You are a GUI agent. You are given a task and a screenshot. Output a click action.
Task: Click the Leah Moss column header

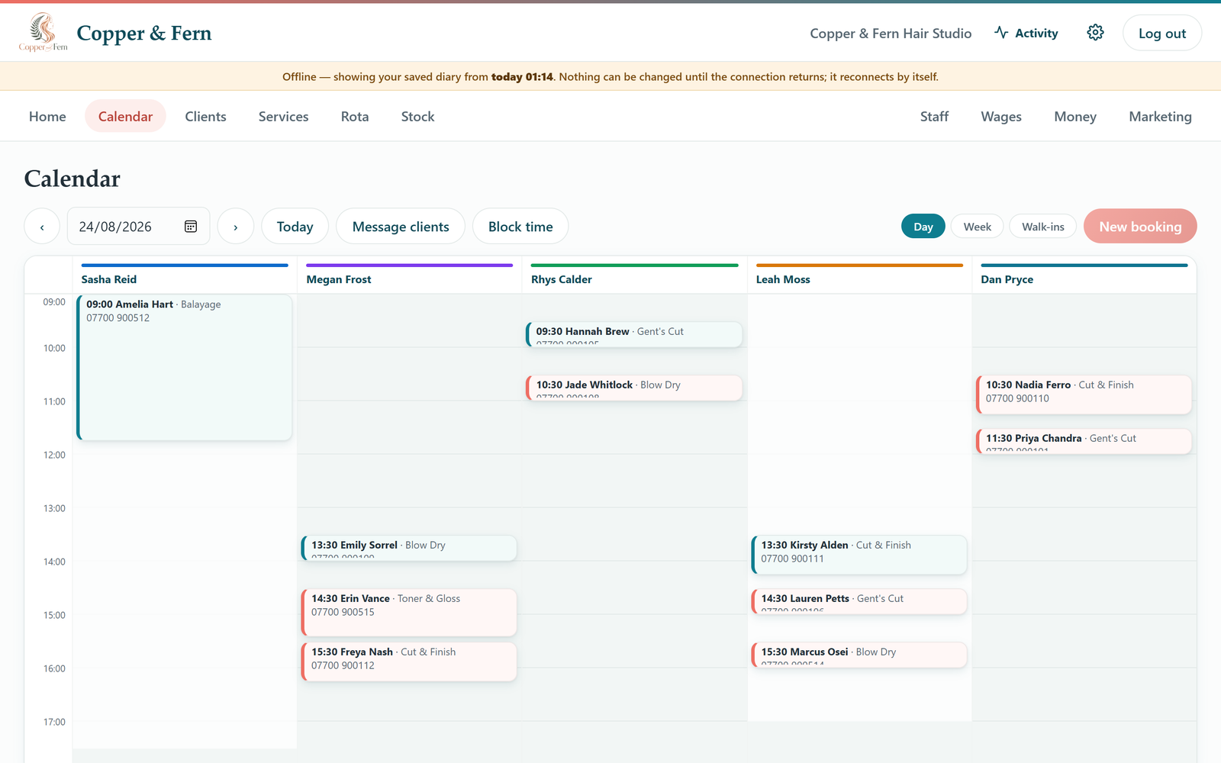coord(859,275)
